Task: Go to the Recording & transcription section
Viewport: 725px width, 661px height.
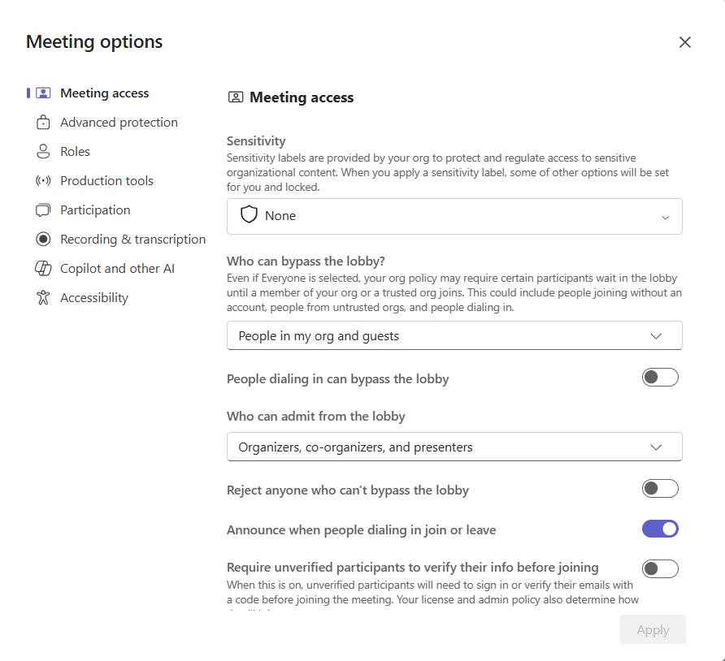Action: click(x=132, y=240)
